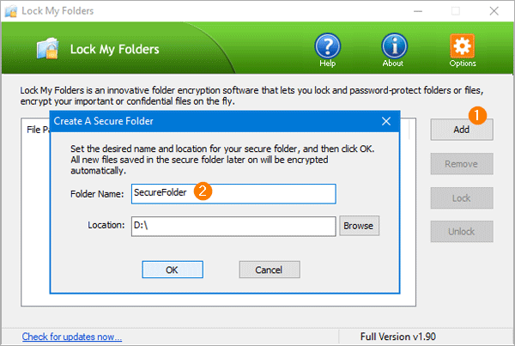Image resolution: width=515 pixels, height=346 pixels.
Task: Click the About info icon
Action: (394, 47)
